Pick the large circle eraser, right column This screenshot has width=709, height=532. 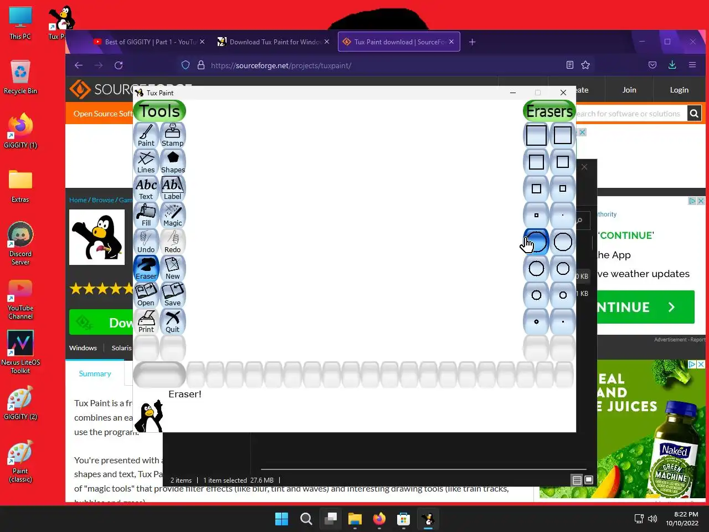coord(563,242)
